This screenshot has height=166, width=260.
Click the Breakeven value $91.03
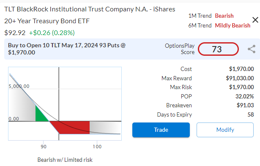[x=245, y=105]
